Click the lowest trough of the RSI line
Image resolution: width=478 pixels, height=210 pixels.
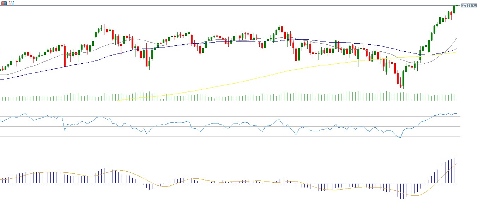[400, 138]
